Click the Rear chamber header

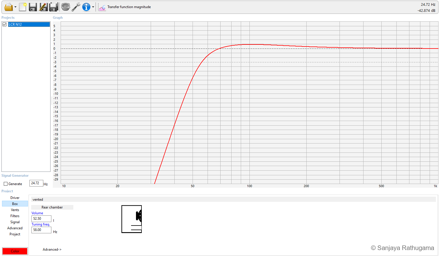(52, 207)
